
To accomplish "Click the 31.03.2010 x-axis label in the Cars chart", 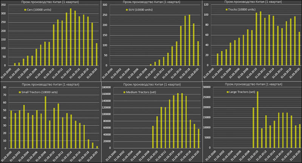I will (49, 73).
